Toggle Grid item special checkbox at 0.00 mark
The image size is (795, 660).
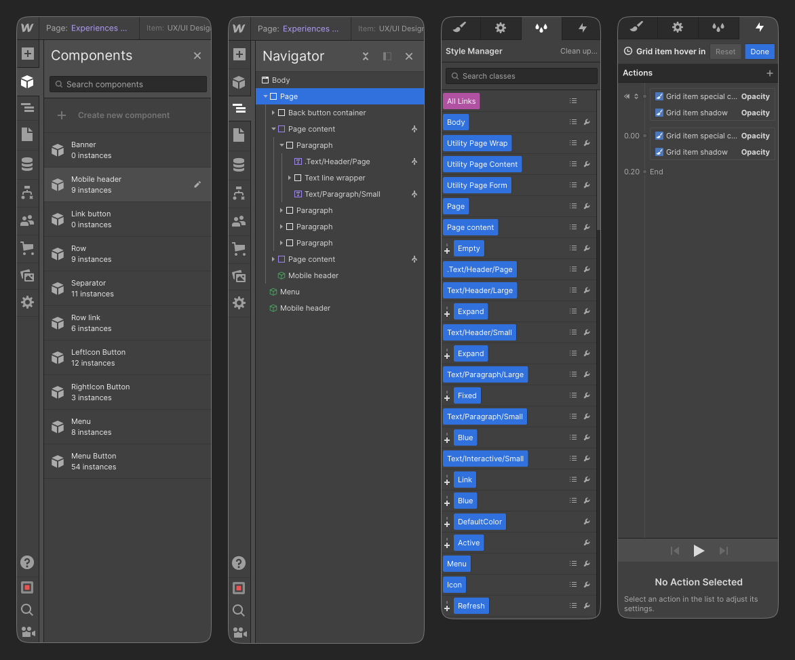(659, 136)
